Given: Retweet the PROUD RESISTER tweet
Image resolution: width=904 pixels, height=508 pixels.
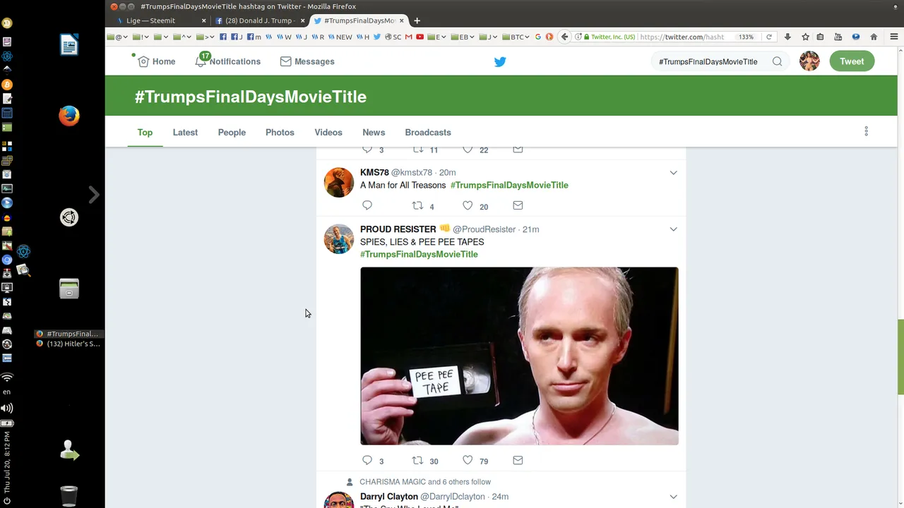Looking at the screenshot, I should click(x=418, y=460).
